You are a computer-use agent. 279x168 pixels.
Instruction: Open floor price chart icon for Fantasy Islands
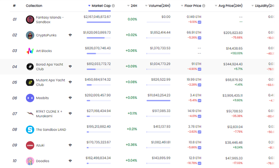[x=200, y=22]
